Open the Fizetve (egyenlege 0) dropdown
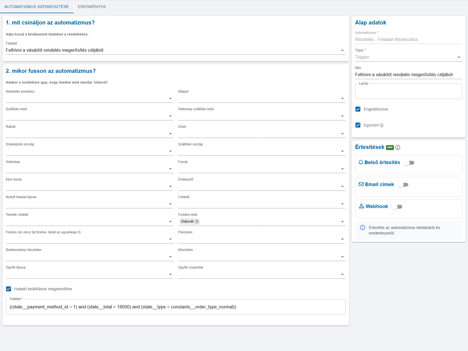Viewport: 468px width, 351px height. 90,239
